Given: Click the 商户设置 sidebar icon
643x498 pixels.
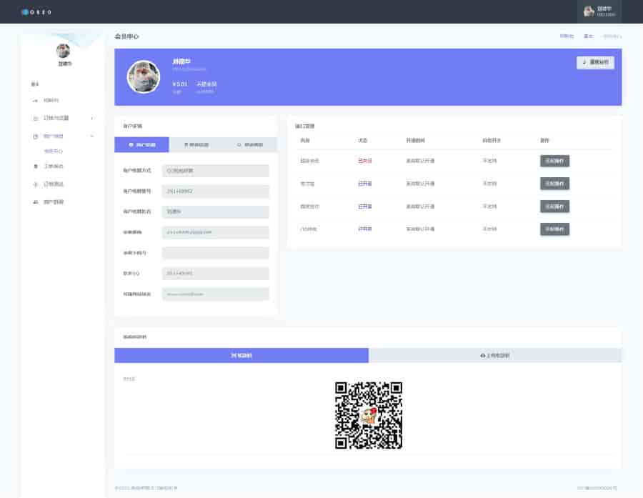Looking at the screenshot, I should [36, 136].
